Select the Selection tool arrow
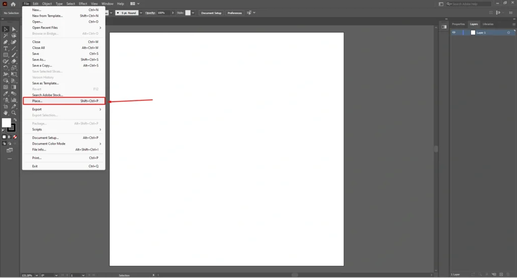This screenshot has height=278, width=517. pos(6,29)
